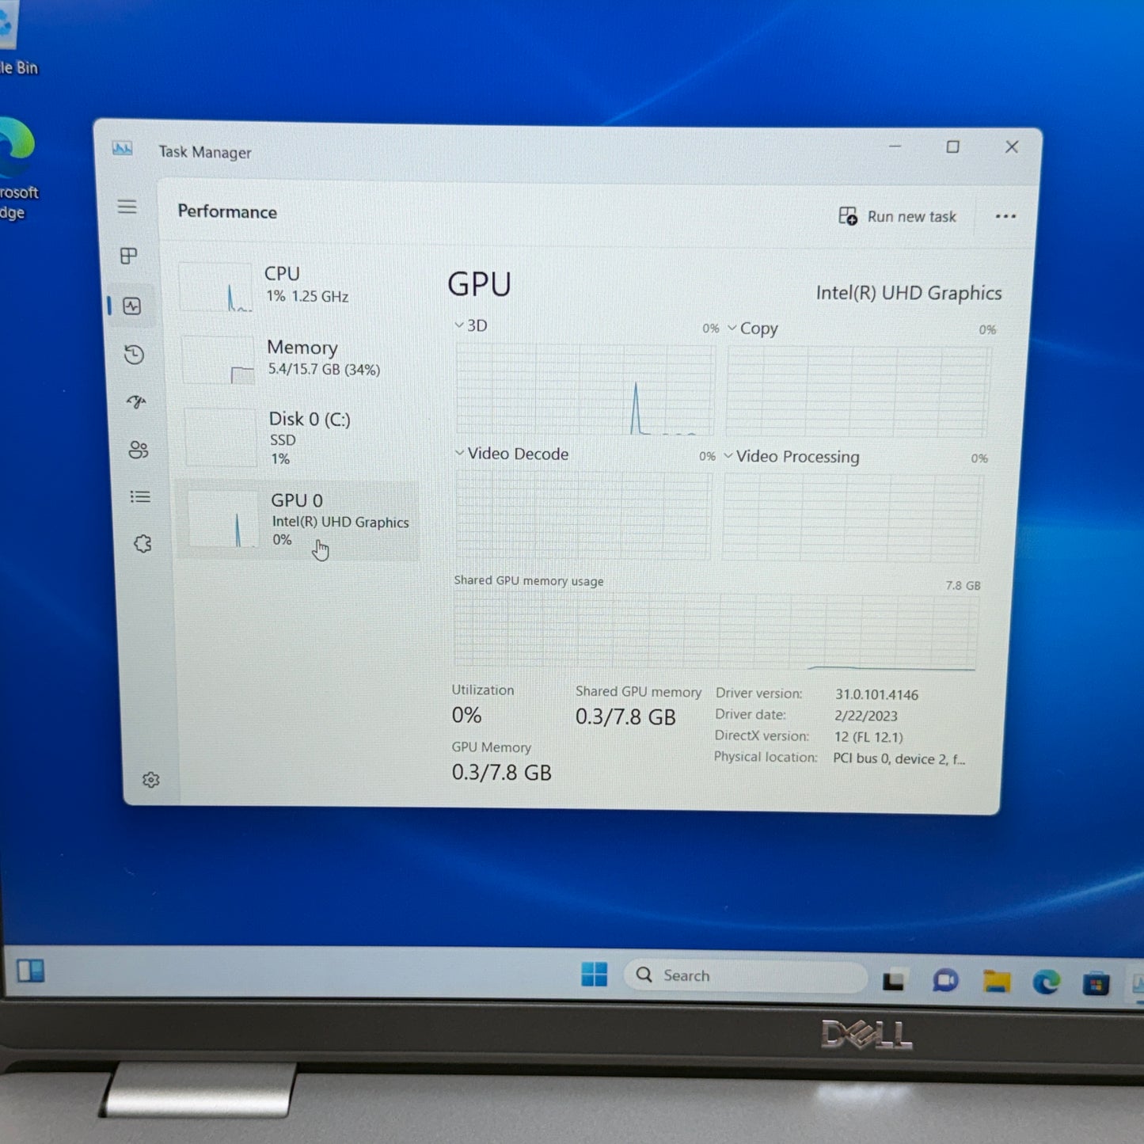Select the Recycle Bin desktop icon
Image resolution: width=1144 pixels, height=1144 pixels.
click(x=17, y=40)
